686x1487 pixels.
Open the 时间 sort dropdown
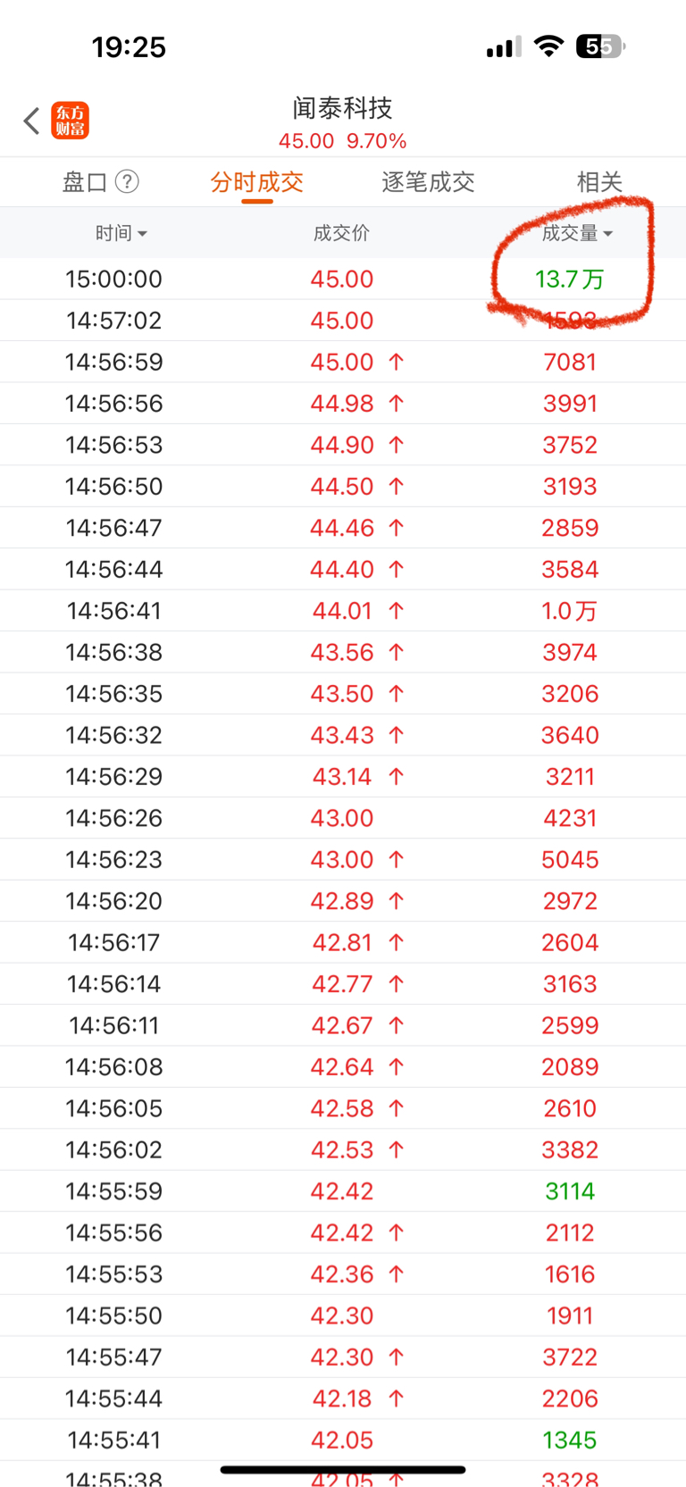(x=121, y=233)
